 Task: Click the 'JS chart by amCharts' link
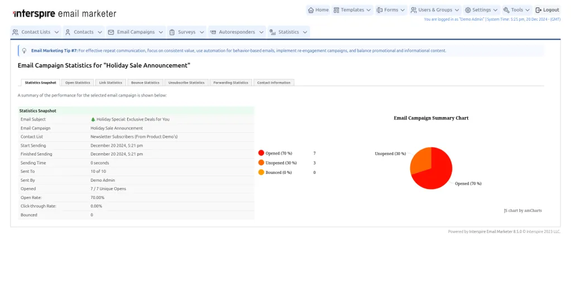pos(522,210)
